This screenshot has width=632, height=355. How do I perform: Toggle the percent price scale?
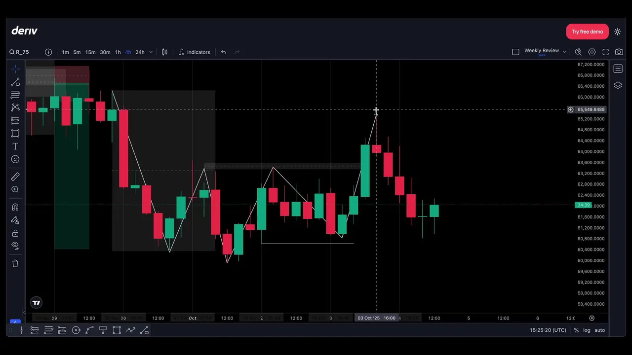576,330
